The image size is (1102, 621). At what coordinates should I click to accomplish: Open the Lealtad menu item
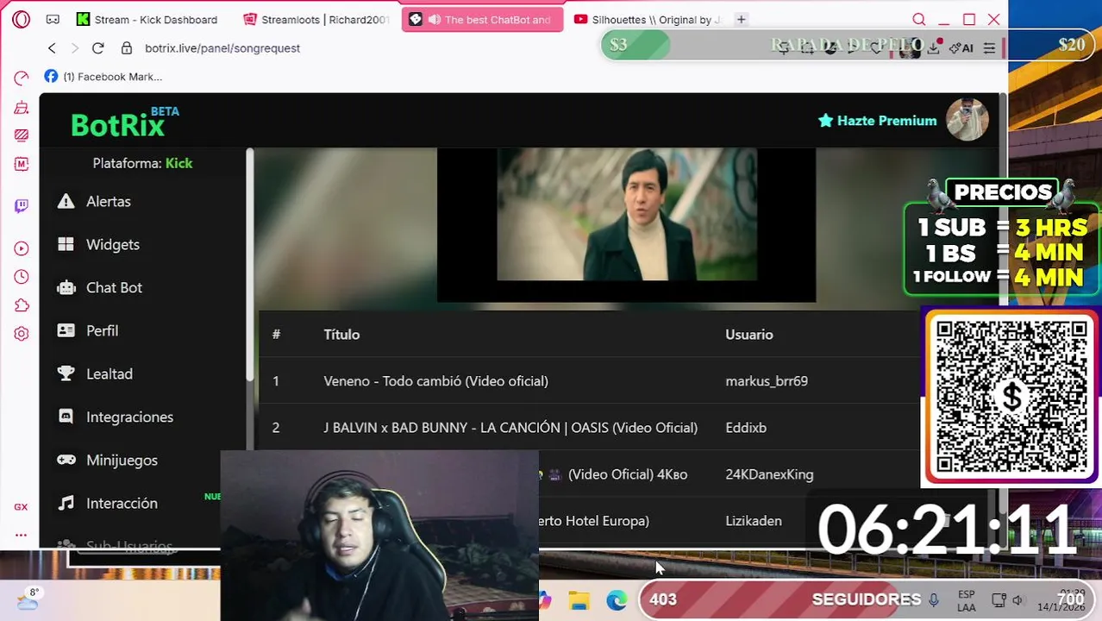tap(110, 373)
